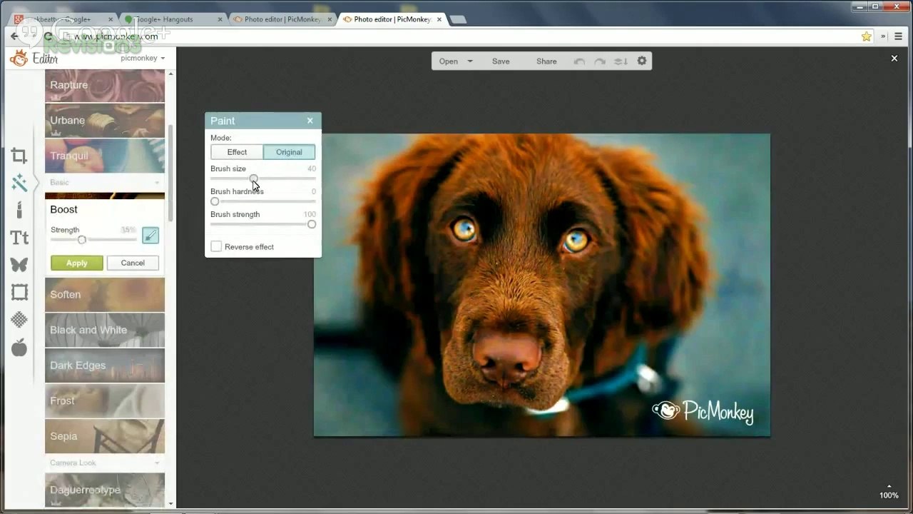Choose the Black and White effect
913x514 pixels.
tap(104, 330)
